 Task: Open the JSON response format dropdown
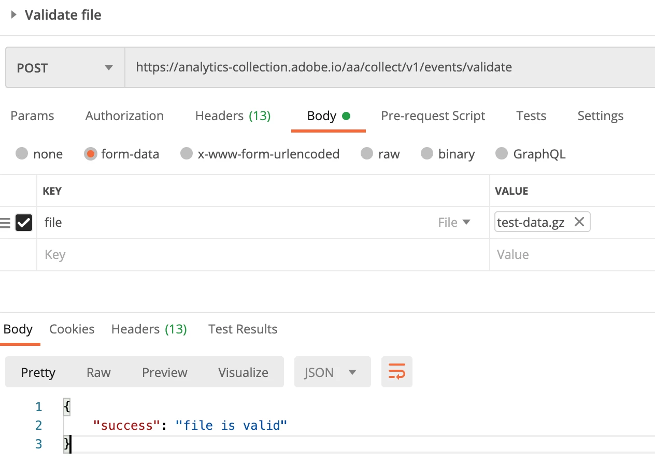332,372
